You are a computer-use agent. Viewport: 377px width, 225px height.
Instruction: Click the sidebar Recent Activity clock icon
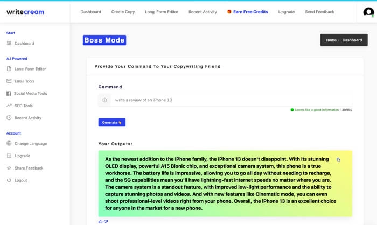coord(9,117)
